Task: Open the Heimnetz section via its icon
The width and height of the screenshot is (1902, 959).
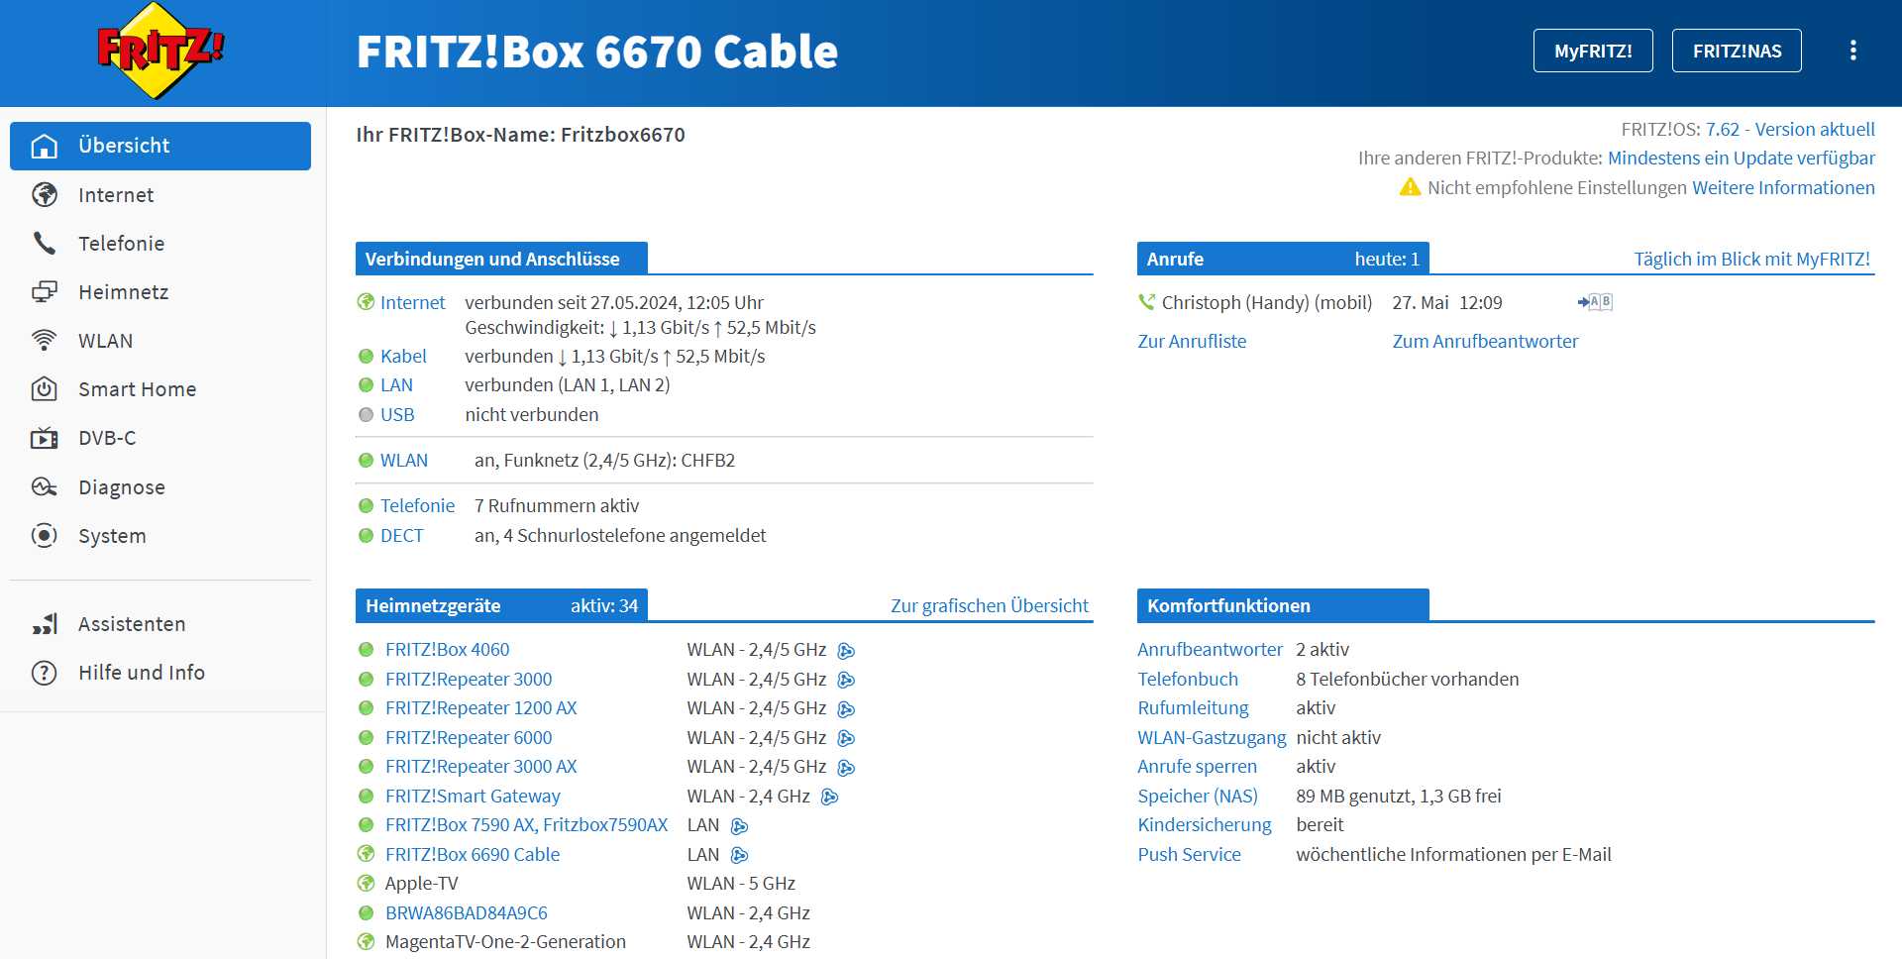Action: [x=44, y=292]
